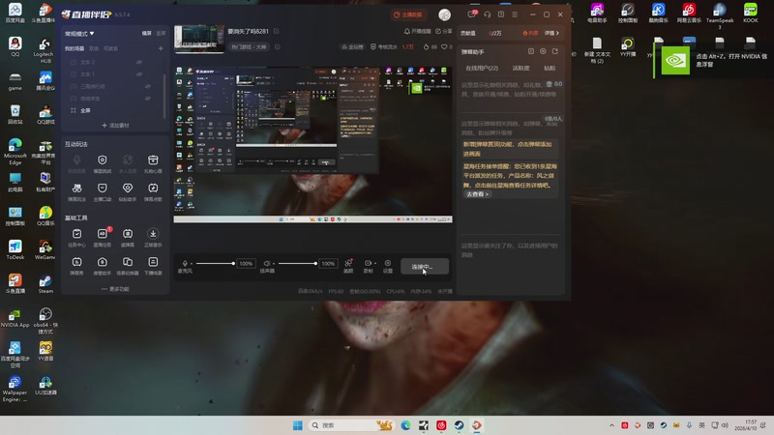774x435 pixels.
Task: Click taskbar search box
Action: pyautogui.click(x=351, y=425)
